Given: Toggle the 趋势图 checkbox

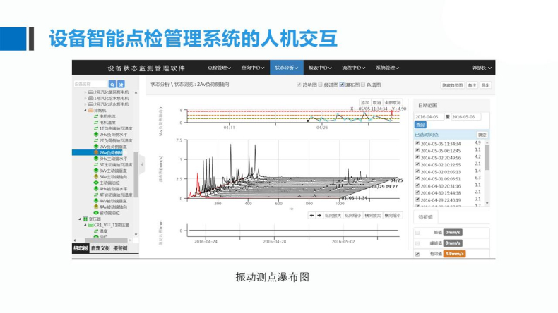Looking at the screenshot, I should click(299, 85).
